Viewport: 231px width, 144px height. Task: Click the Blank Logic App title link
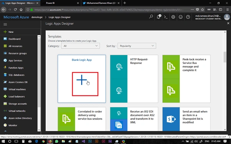click(82, 60)
